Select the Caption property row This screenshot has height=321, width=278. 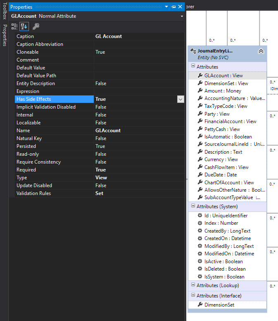pyautogui.click(x=100, y=36)
